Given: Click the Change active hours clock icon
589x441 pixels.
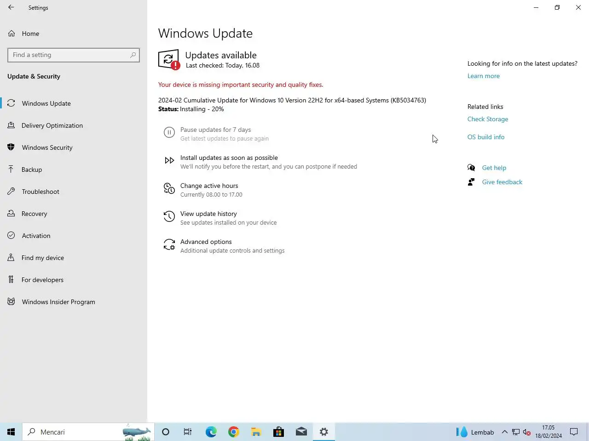Looking at the screenshot, I should click(169, 188).
